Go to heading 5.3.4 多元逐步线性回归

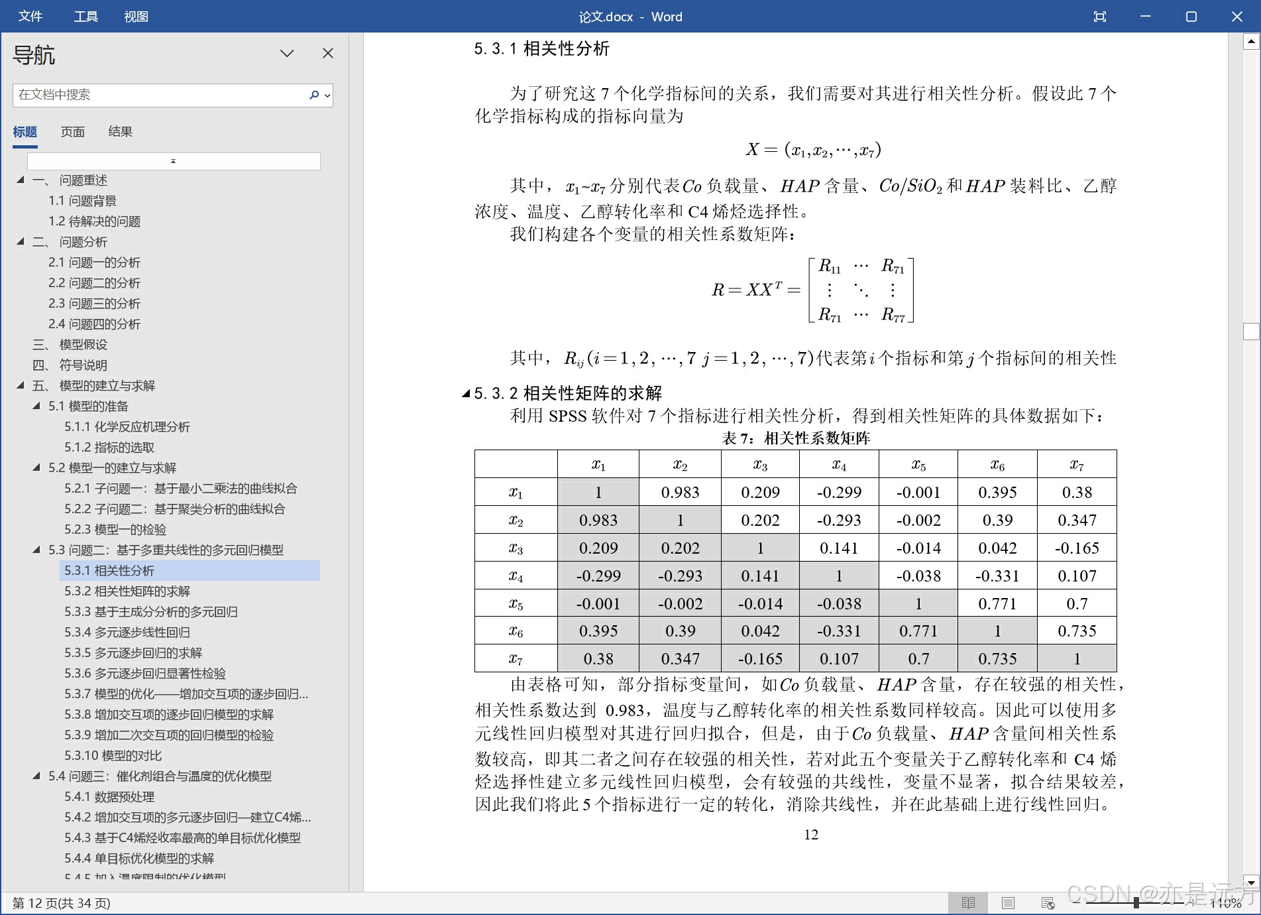127,633
